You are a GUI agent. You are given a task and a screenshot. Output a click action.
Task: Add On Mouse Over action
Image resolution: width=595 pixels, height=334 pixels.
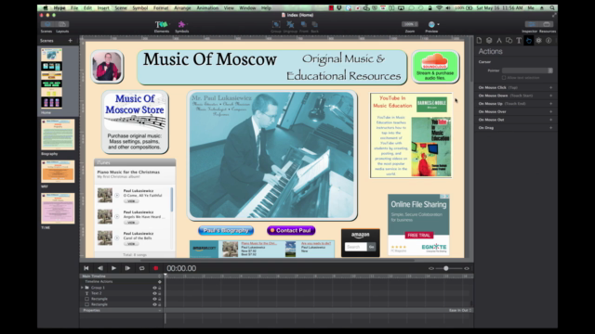(551, 111)
